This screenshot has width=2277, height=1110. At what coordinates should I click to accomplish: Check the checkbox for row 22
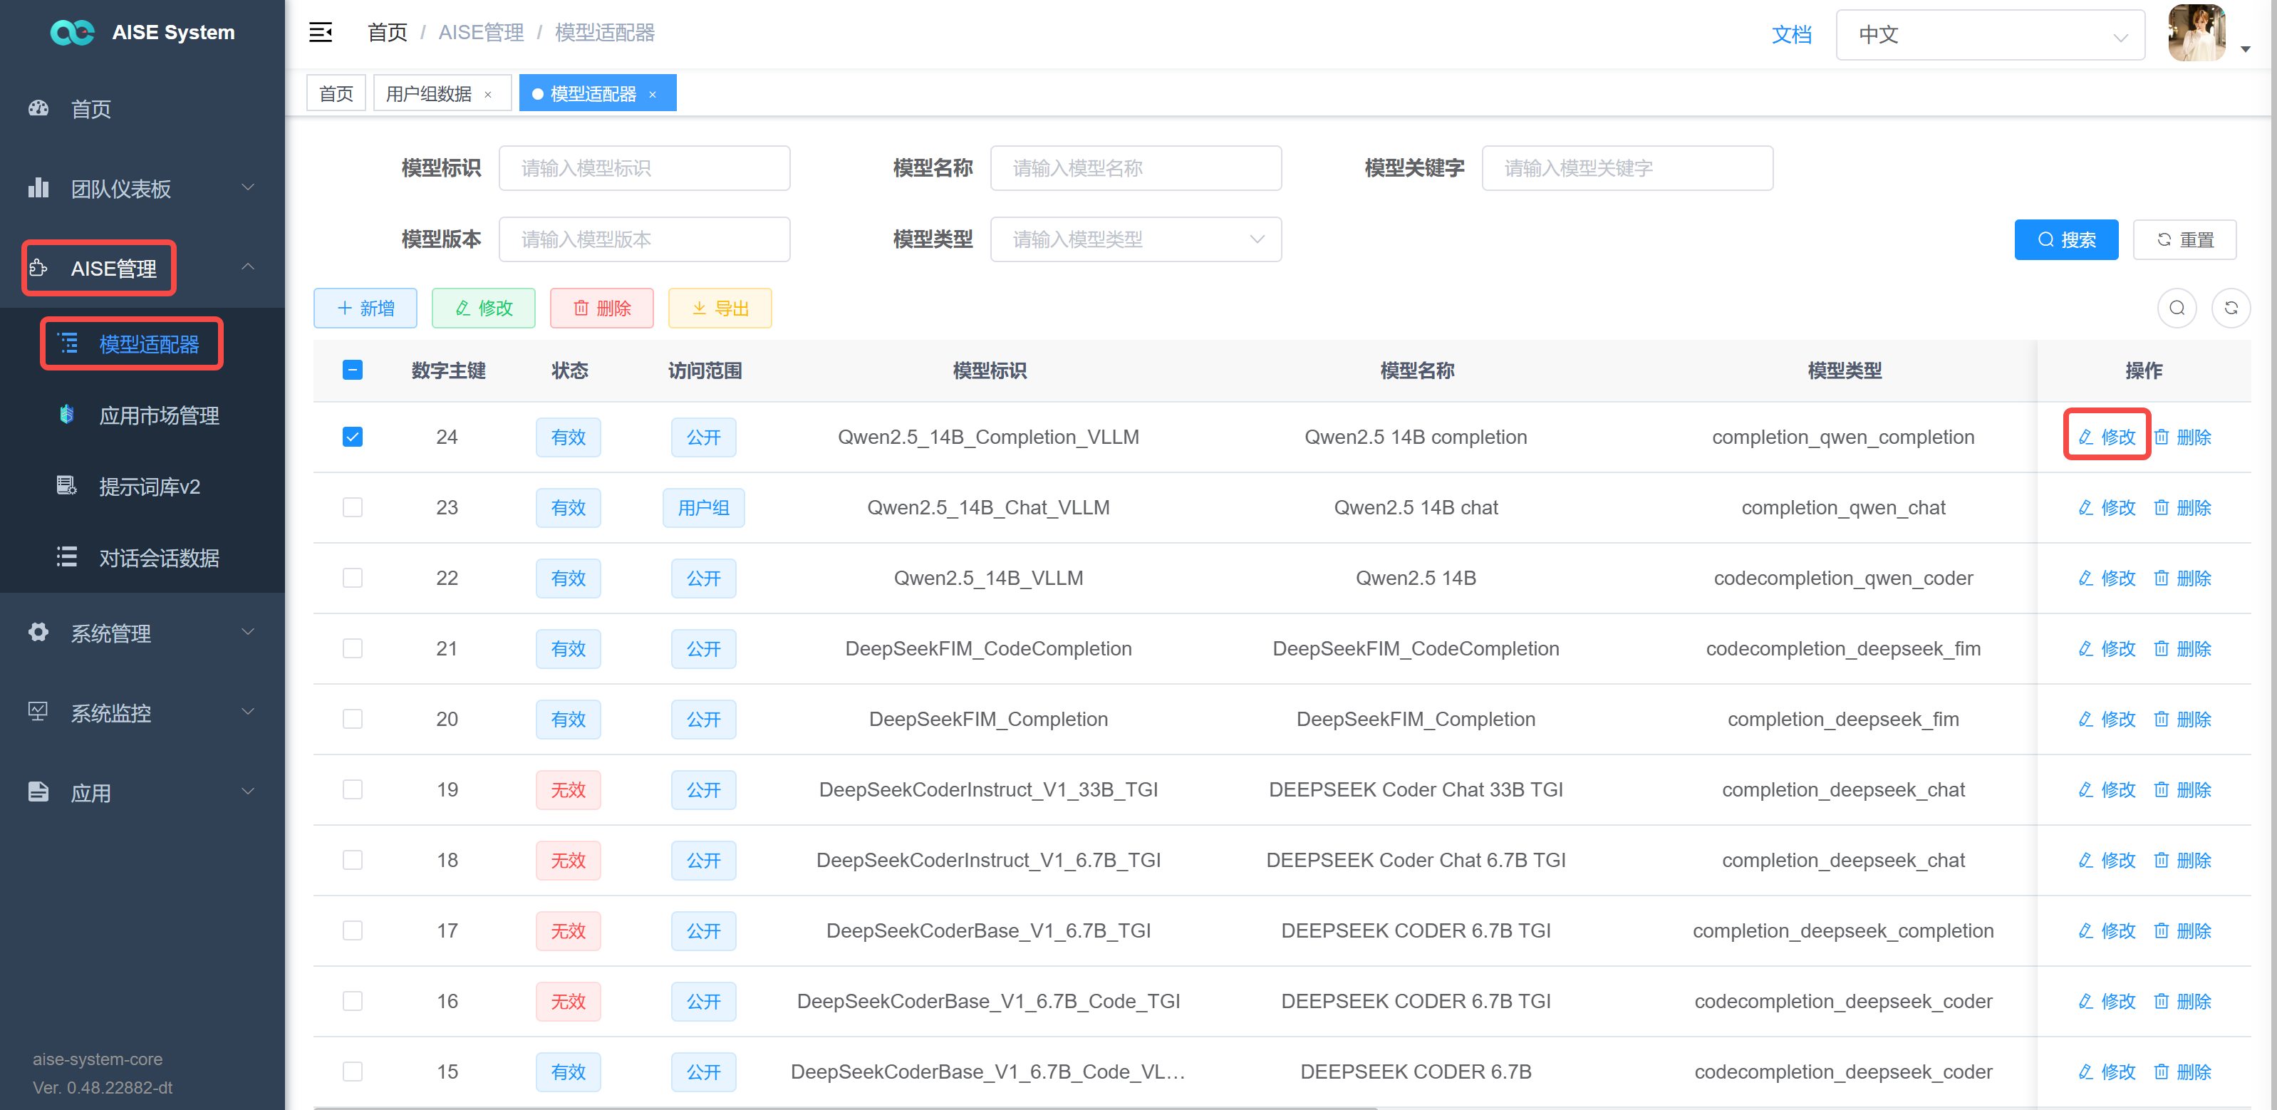point(353,578)
